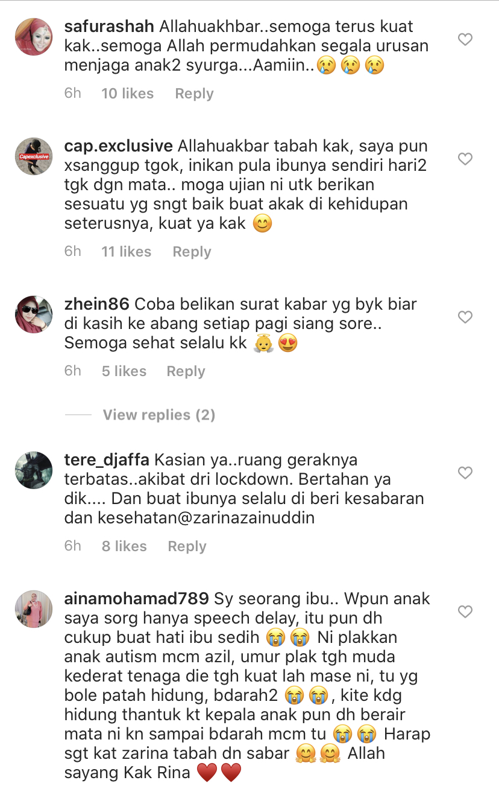This screenshot has height=789, width=499.
Task: Reply to cap.exclusive's comment
Action: tap(192, 252)
